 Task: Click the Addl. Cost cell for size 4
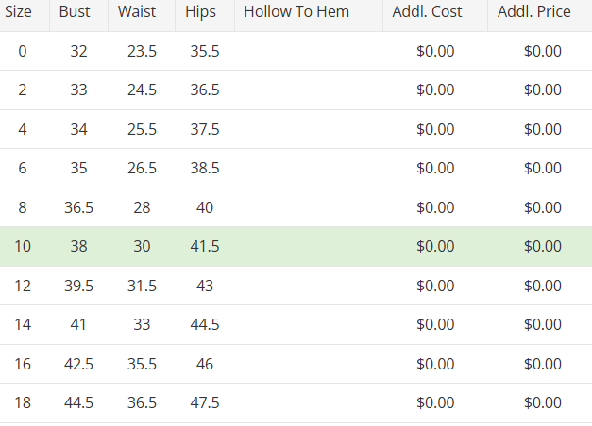coord(435,129)
